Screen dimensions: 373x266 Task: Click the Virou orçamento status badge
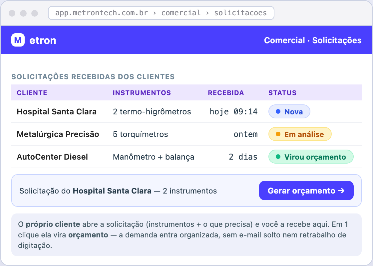(x=311, y=157)
